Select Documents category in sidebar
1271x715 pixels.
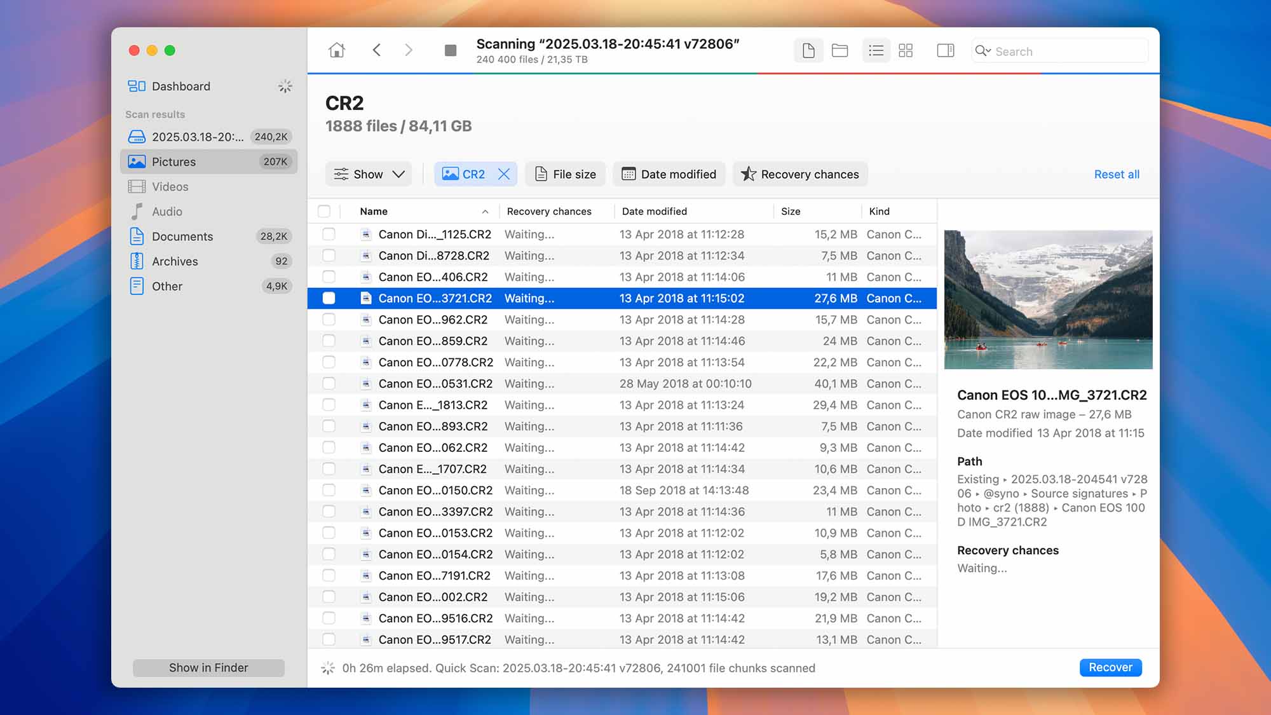[208, 236]
